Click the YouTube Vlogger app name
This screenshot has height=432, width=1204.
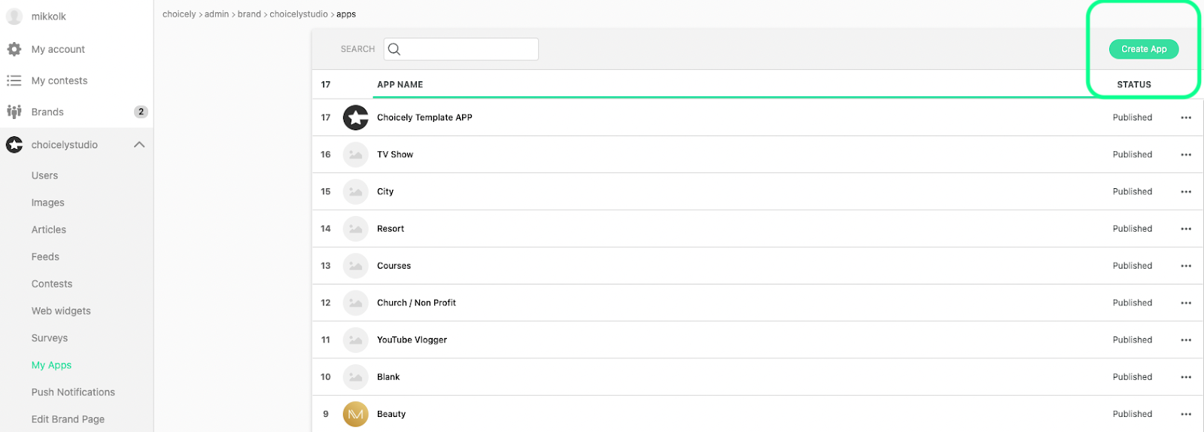412,339
